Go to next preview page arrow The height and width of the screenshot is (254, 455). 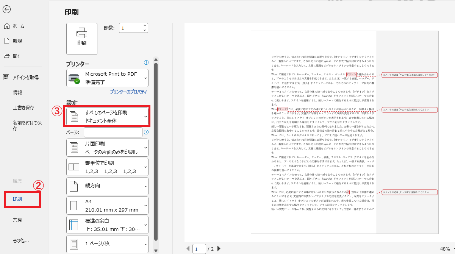[219, 249]
